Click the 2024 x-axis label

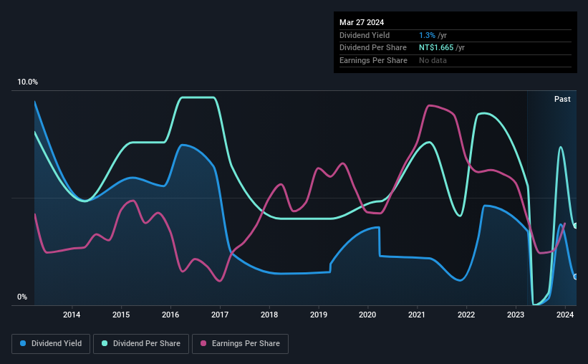coord(565,315)
